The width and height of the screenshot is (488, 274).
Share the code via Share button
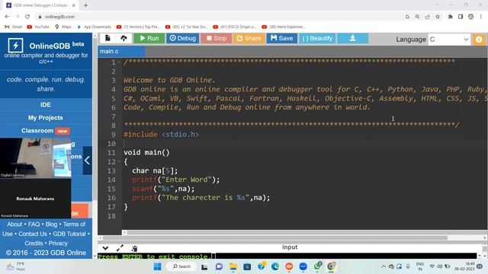pyautogui.click(x=249, y=38)
